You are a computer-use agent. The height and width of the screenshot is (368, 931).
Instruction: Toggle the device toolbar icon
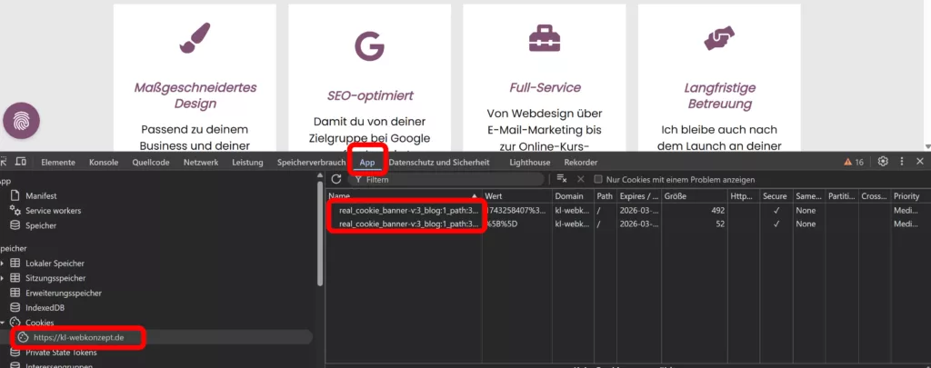[21, 162]
